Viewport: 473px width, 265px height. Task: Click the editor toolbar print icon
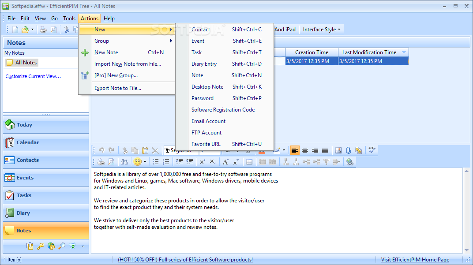coord(101,162)
